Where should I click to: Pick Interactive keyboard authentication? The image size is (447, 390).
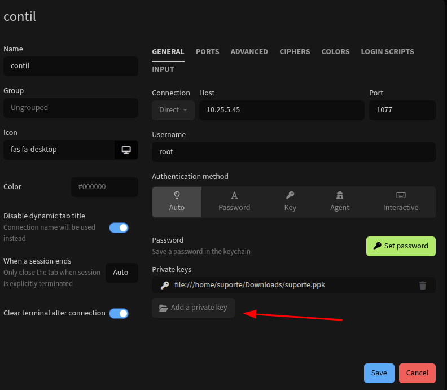[401, 201]
